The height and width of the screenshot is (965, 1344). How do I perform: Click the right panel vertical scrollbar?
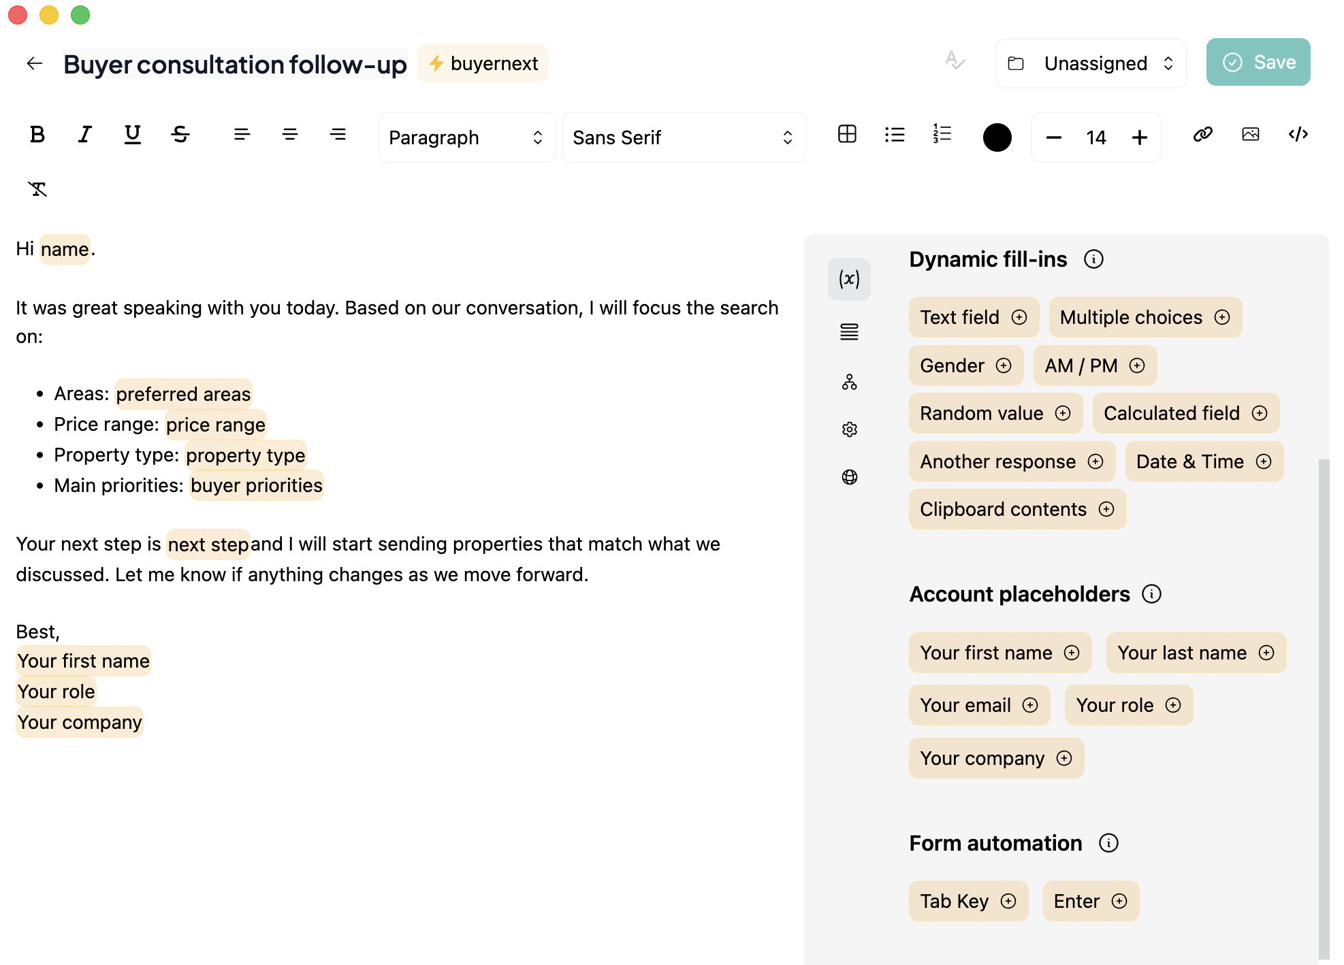point(1324,708)
